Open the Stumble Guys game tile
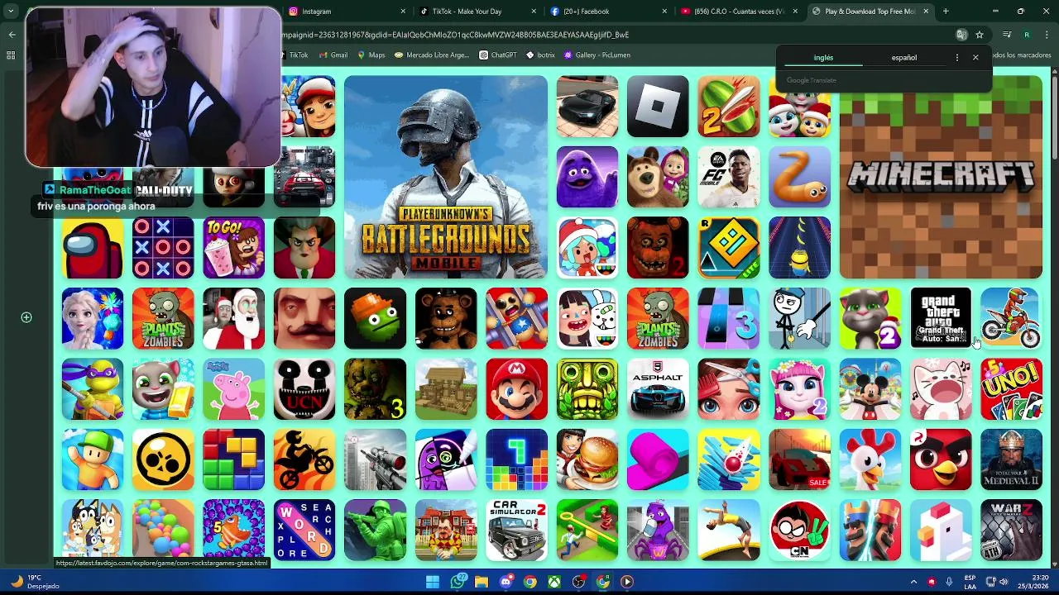 click(x=92, y=459)
